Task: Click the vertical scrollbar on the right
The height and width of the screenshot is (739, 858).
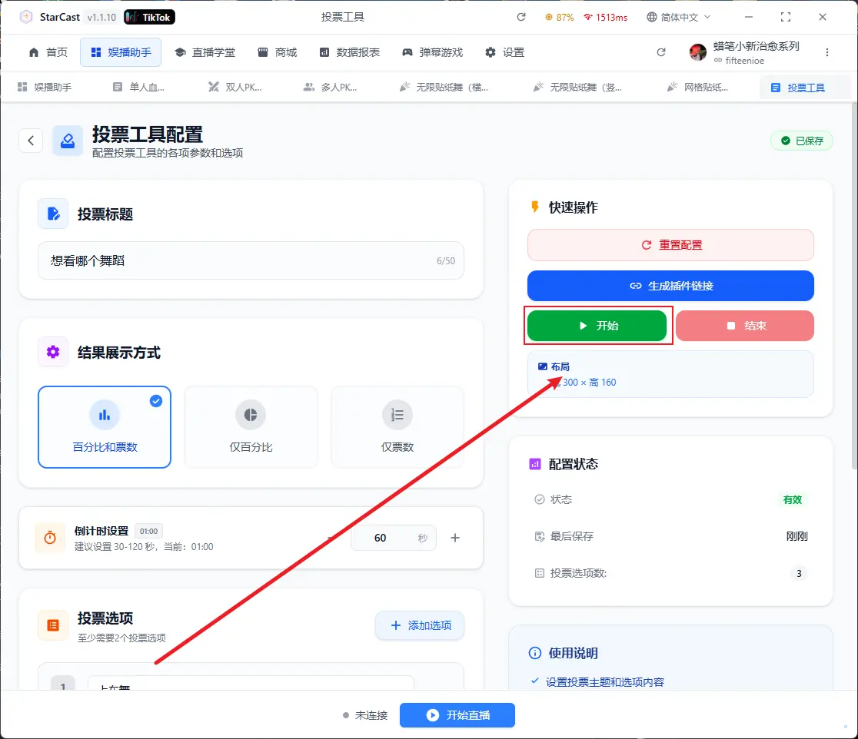Action: [853, 307]
